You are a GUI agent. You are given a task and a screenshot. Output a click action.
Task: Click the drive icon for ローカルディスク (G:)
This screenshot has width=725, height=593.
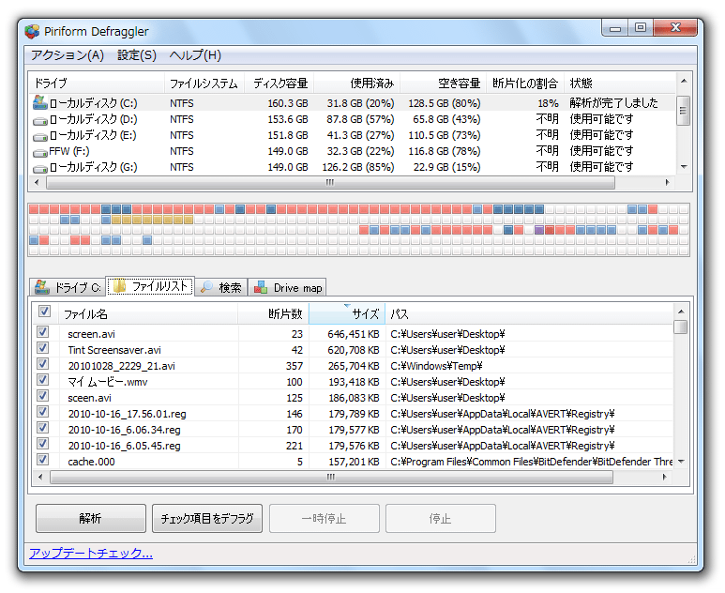point(40,168)
